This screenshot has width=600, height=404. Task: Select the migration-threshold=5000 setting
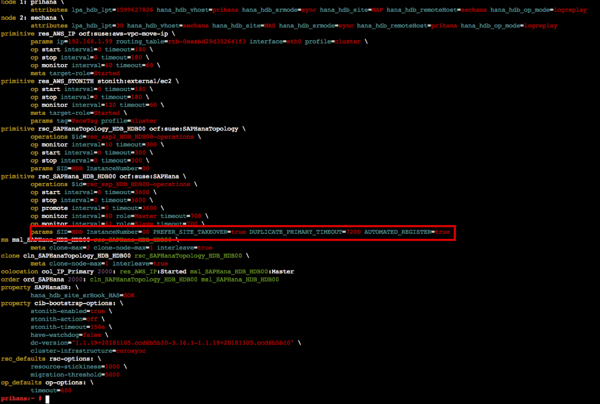[x=75, y=375]
